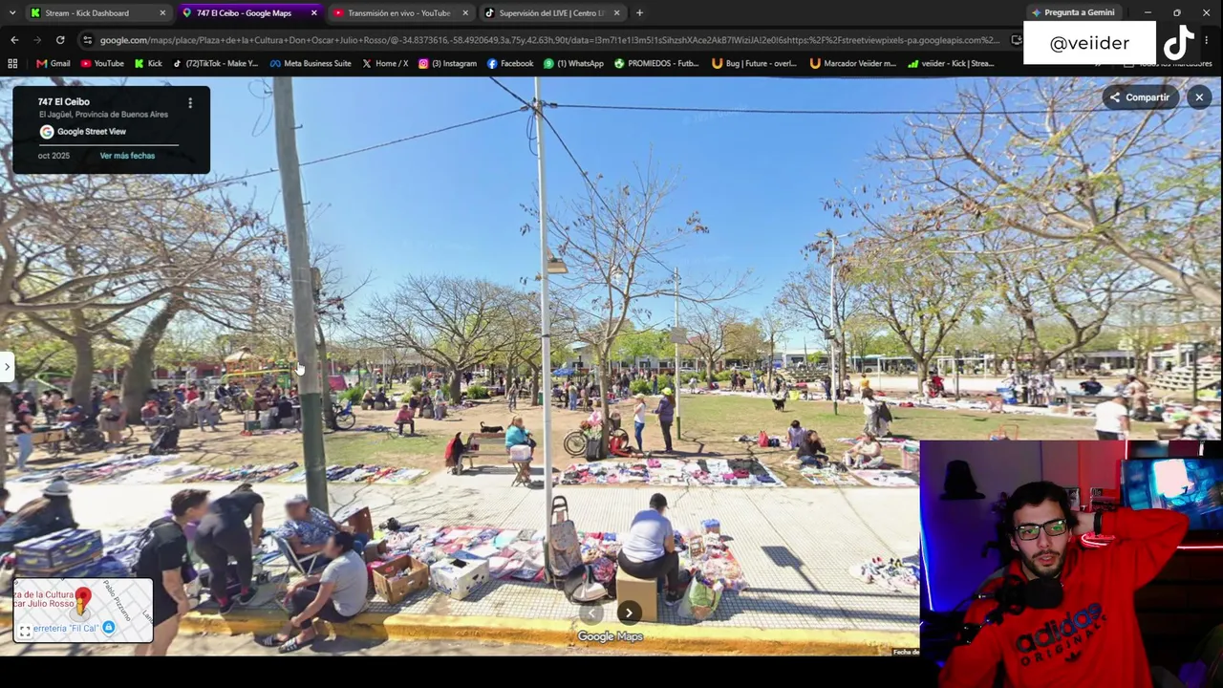Click the Ferretería Fil Cal shop marker
The width and height of the screenshot is (1223, 688).
tap(108, 628)
